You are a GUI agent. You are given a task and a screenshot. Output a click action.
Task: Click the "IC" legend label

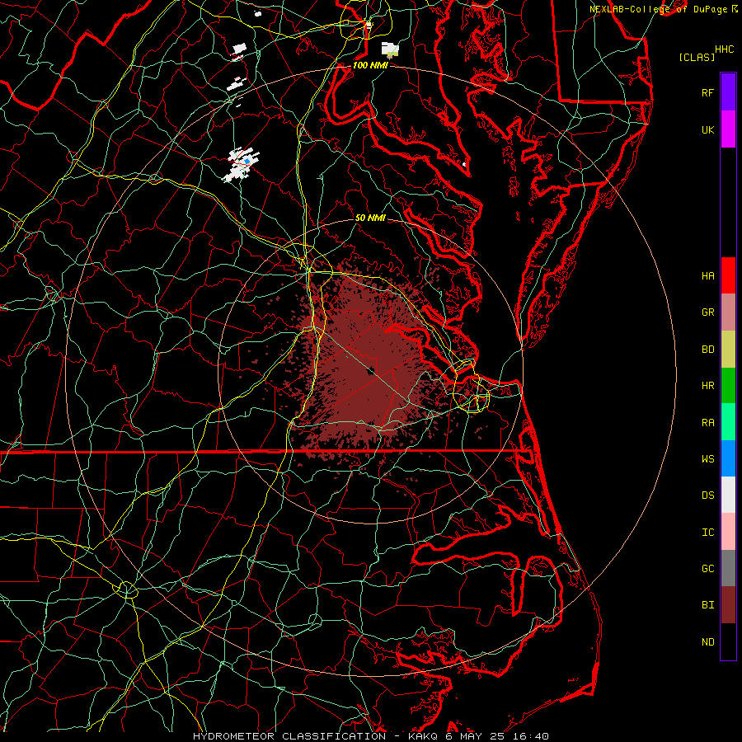point(708,533)
